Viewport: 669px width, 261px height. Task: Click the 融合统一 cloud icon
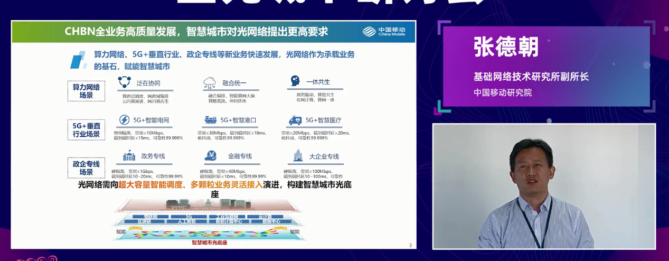[210, 82]
